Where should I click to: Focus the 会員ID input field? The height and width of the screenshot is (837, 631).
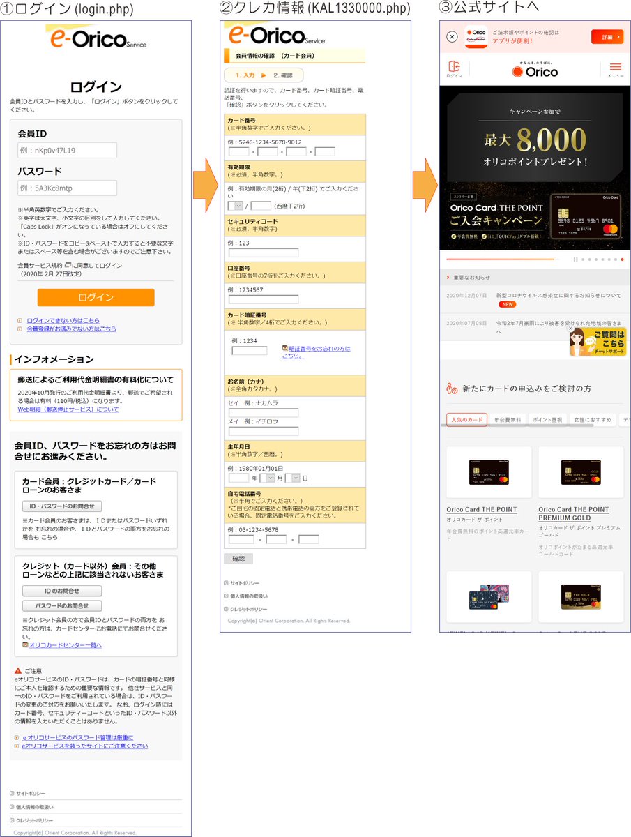67,150
